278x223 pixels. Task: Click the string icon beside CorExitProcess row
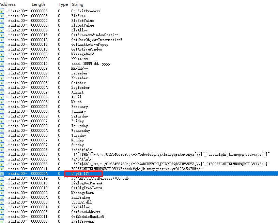(x=2, y=11)
